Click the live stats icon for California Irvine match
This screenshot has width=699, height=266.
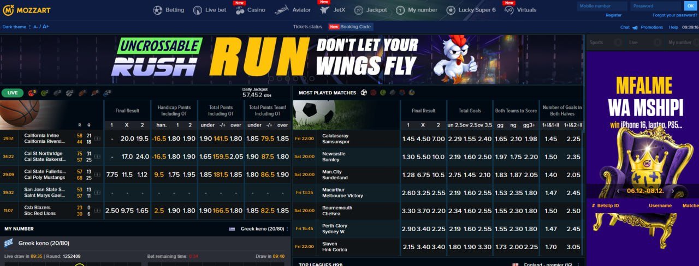[x=98, y=139]
